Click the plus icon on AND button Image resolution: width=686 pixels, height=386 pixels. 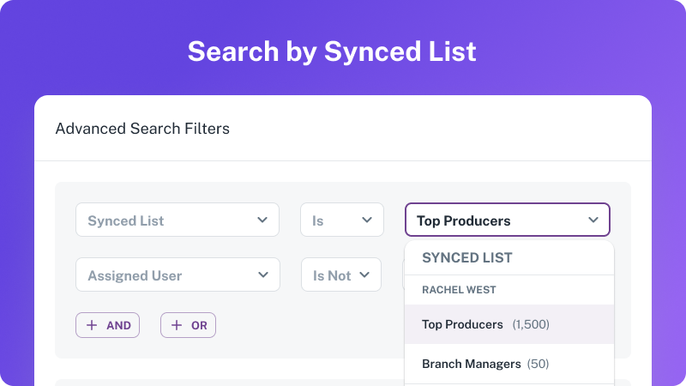click(x=92, y=325)
